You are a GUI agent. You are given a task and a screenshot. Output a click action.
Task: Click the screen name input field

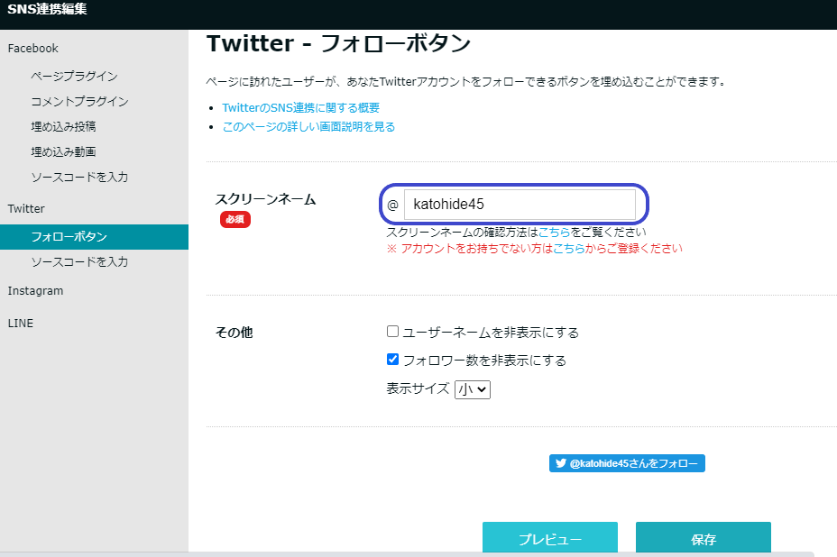[x=520, y=205]
